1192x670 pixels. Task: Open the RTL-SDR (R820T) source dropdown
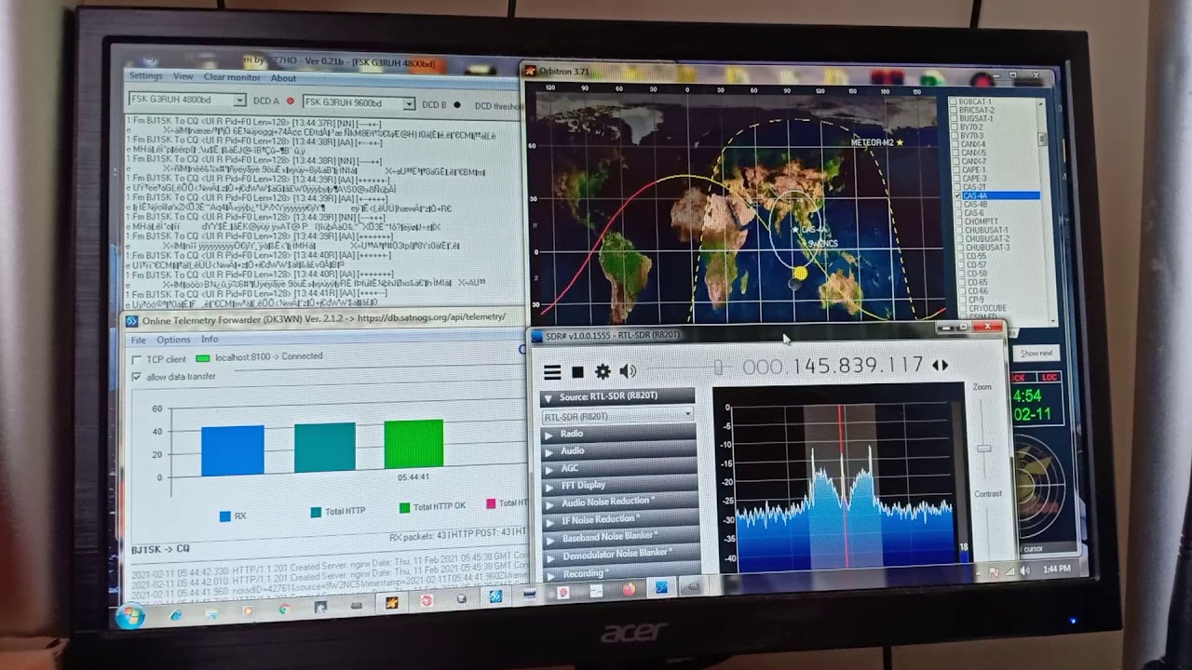617,416
